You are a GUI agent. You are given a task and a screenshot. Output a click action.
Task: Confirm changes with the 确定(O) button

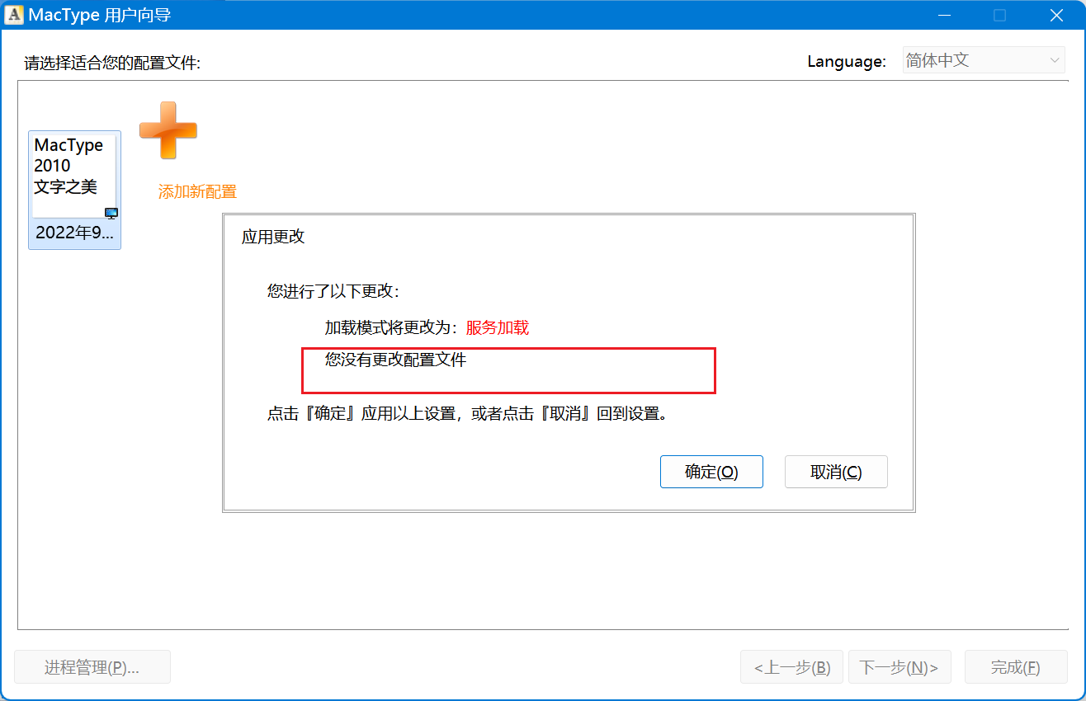(711, 472)
